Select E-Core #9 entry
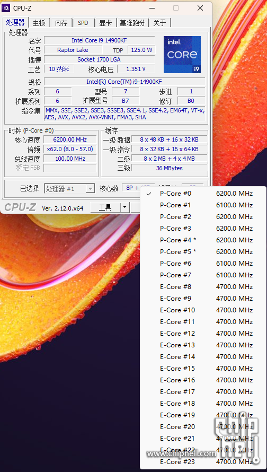 203,298
